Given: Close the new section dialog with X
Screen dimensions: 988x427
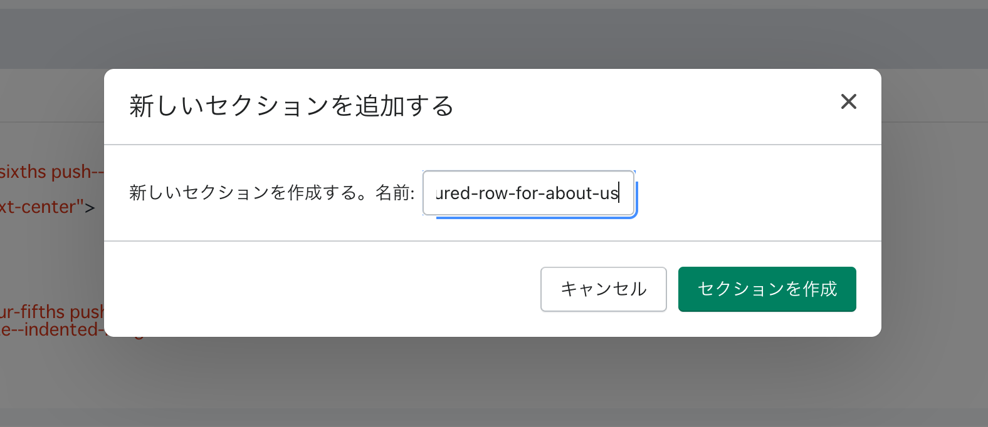Looking at the screenshot, I should click(848, 101).
